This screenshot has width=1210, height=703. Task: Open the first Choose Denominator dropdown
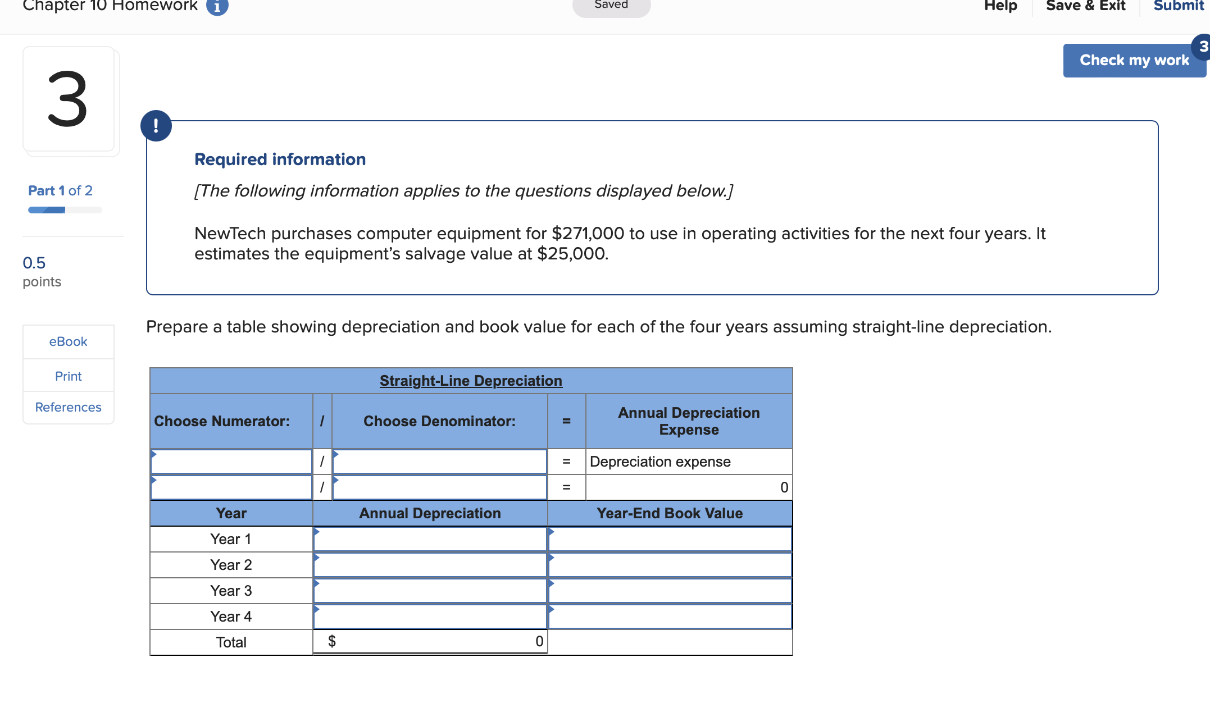pos(439,462)
